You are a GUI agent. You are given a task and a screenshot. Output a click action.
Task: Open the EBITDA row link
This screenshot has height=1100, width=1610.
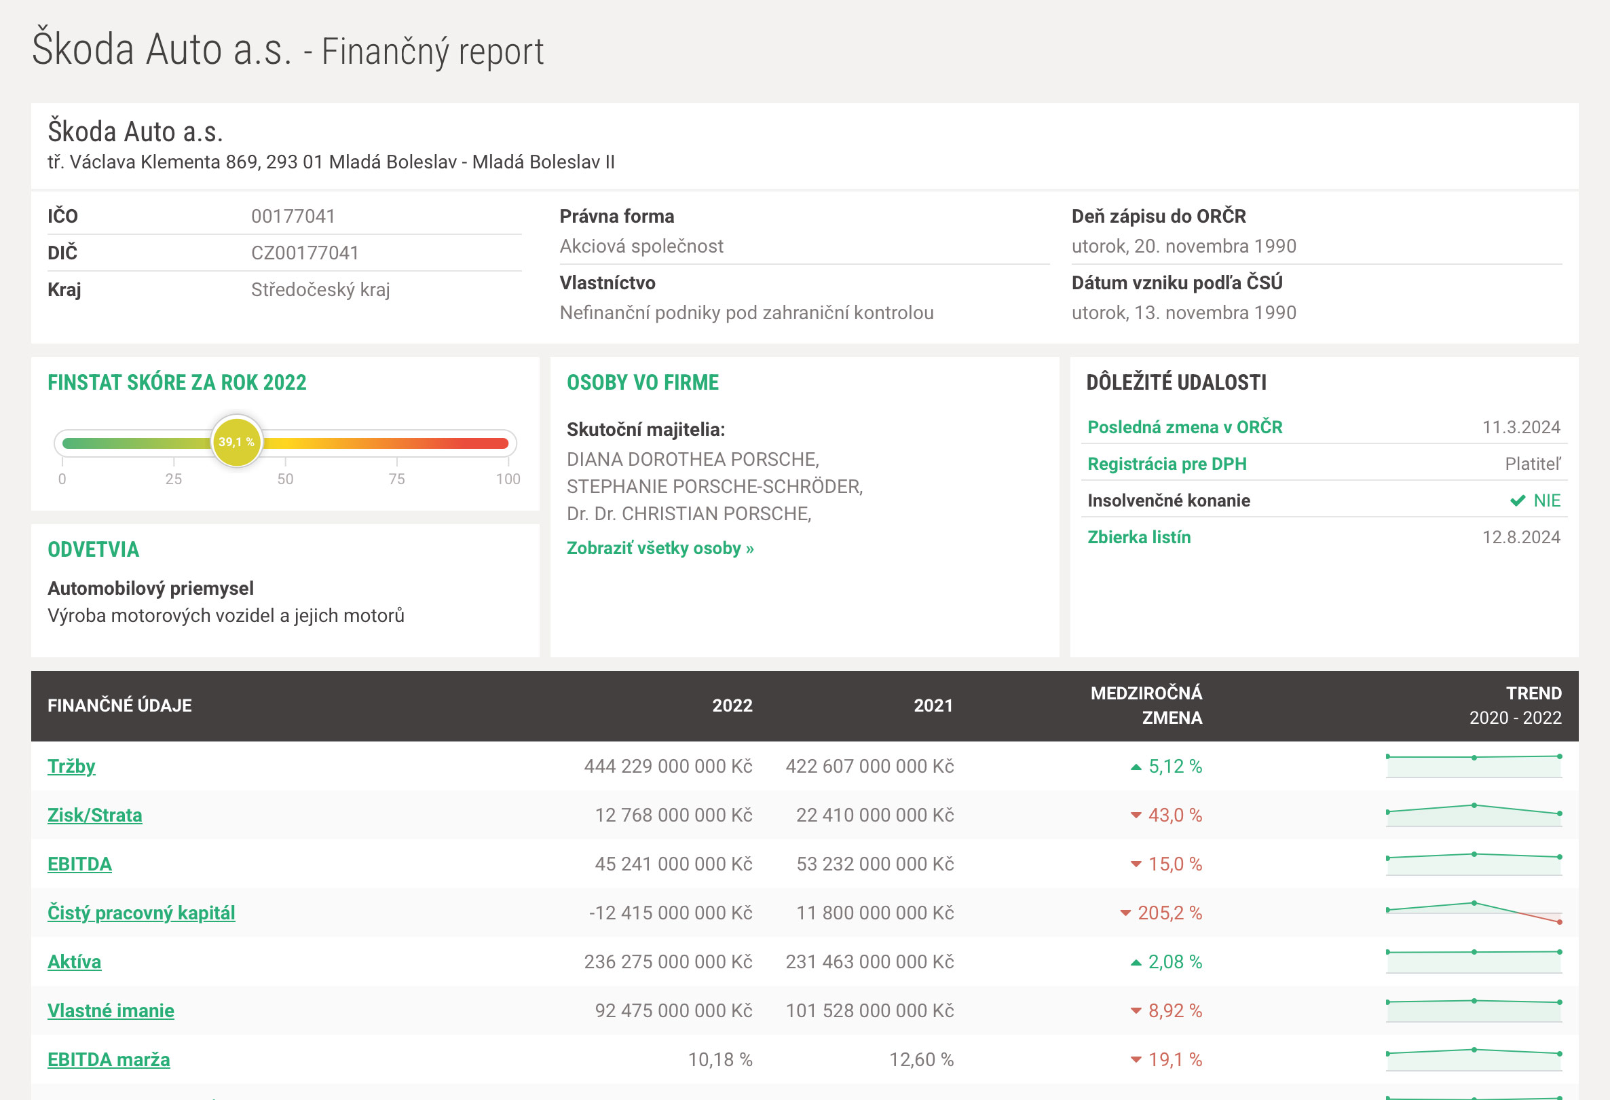coord(79,864)
